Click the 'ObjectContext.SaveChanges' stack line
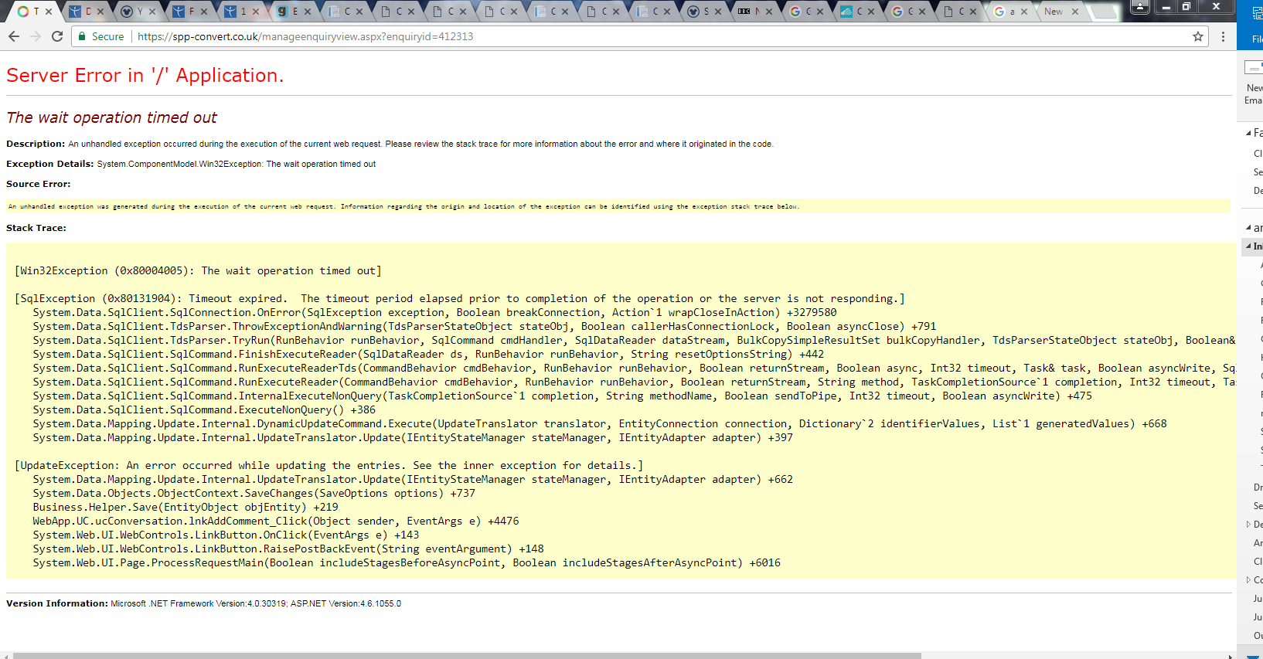 (254, 494)
